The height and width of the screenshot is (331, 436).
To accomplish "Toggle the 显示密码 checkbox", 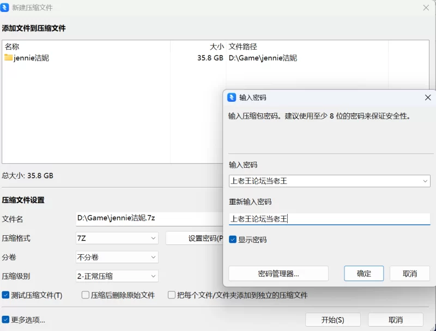I will point(233,240).
